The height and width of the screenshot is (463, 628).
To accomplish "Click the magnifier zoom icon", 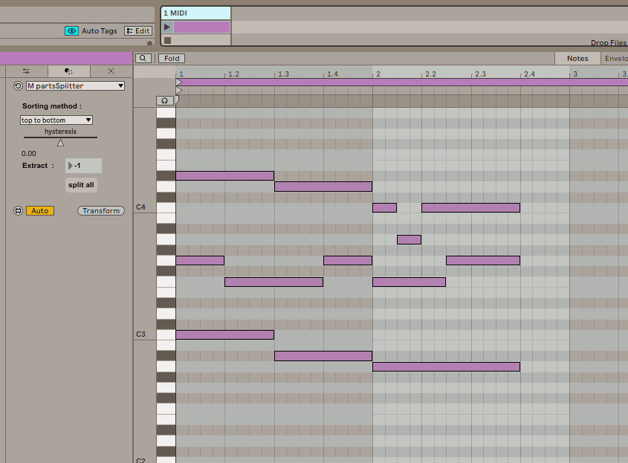I will 143,58.
